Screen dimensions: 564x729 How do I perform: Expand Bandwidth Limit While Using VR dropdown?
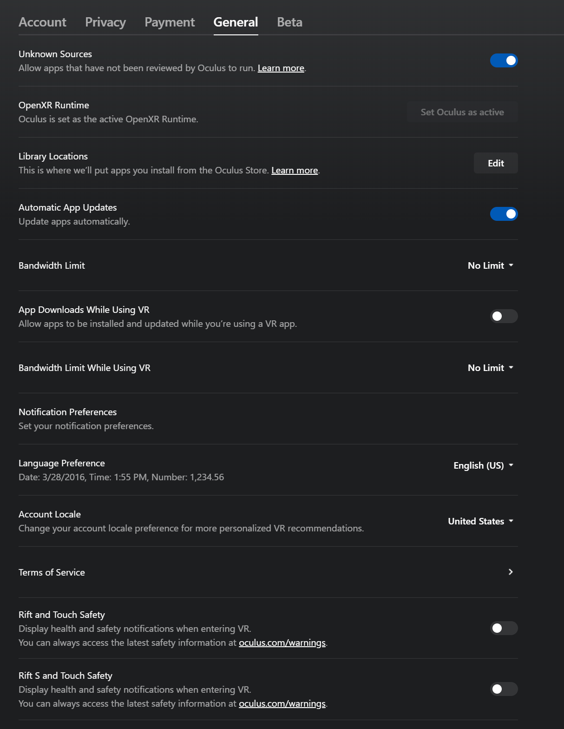(491, 368)
